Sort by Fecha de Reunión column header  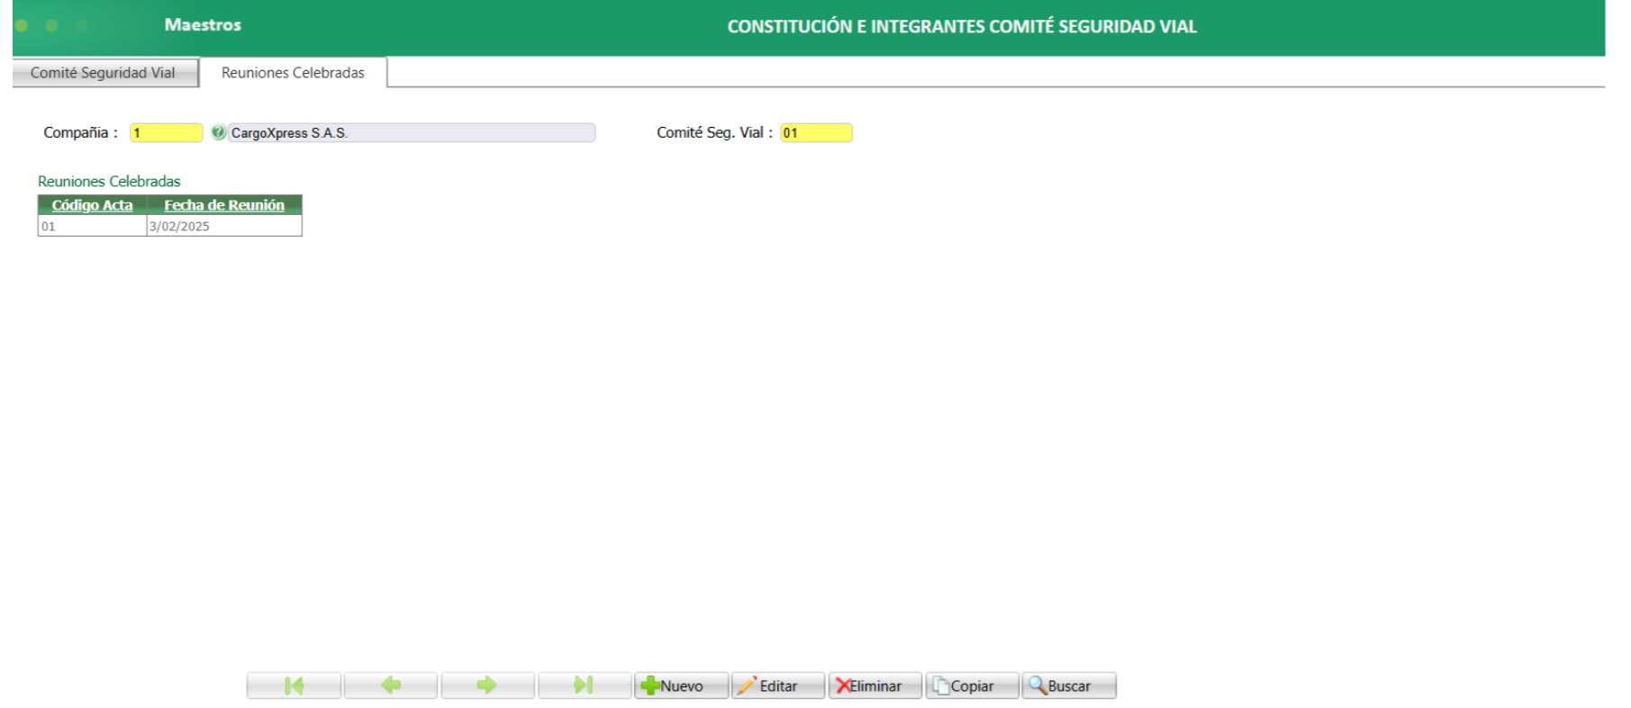click(224, 205)
